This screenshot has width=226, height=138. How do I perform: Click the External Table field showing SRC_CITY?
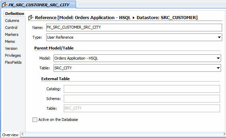pyautogui.click(x=142, y=108)
